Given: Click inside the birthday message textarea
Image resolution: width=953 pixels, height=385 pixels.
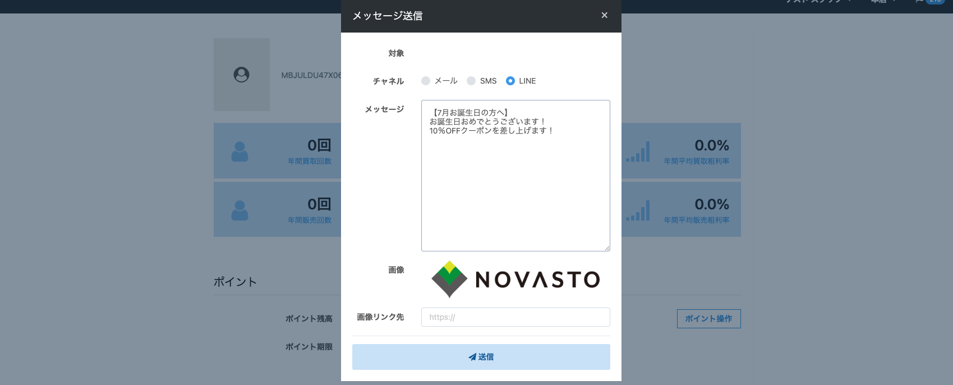Looking at the screenshot, I should (x=515, y=176).
